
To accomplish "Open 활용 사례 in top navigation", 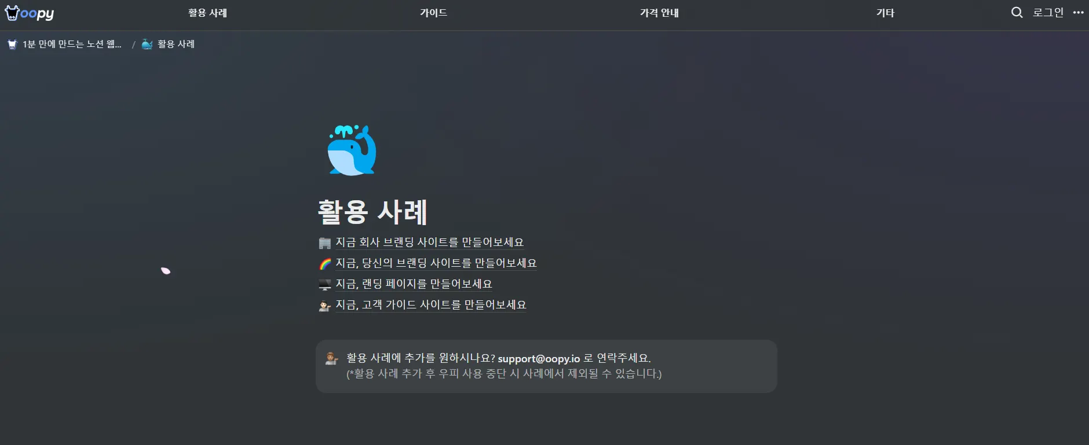I will click(207, 13).
